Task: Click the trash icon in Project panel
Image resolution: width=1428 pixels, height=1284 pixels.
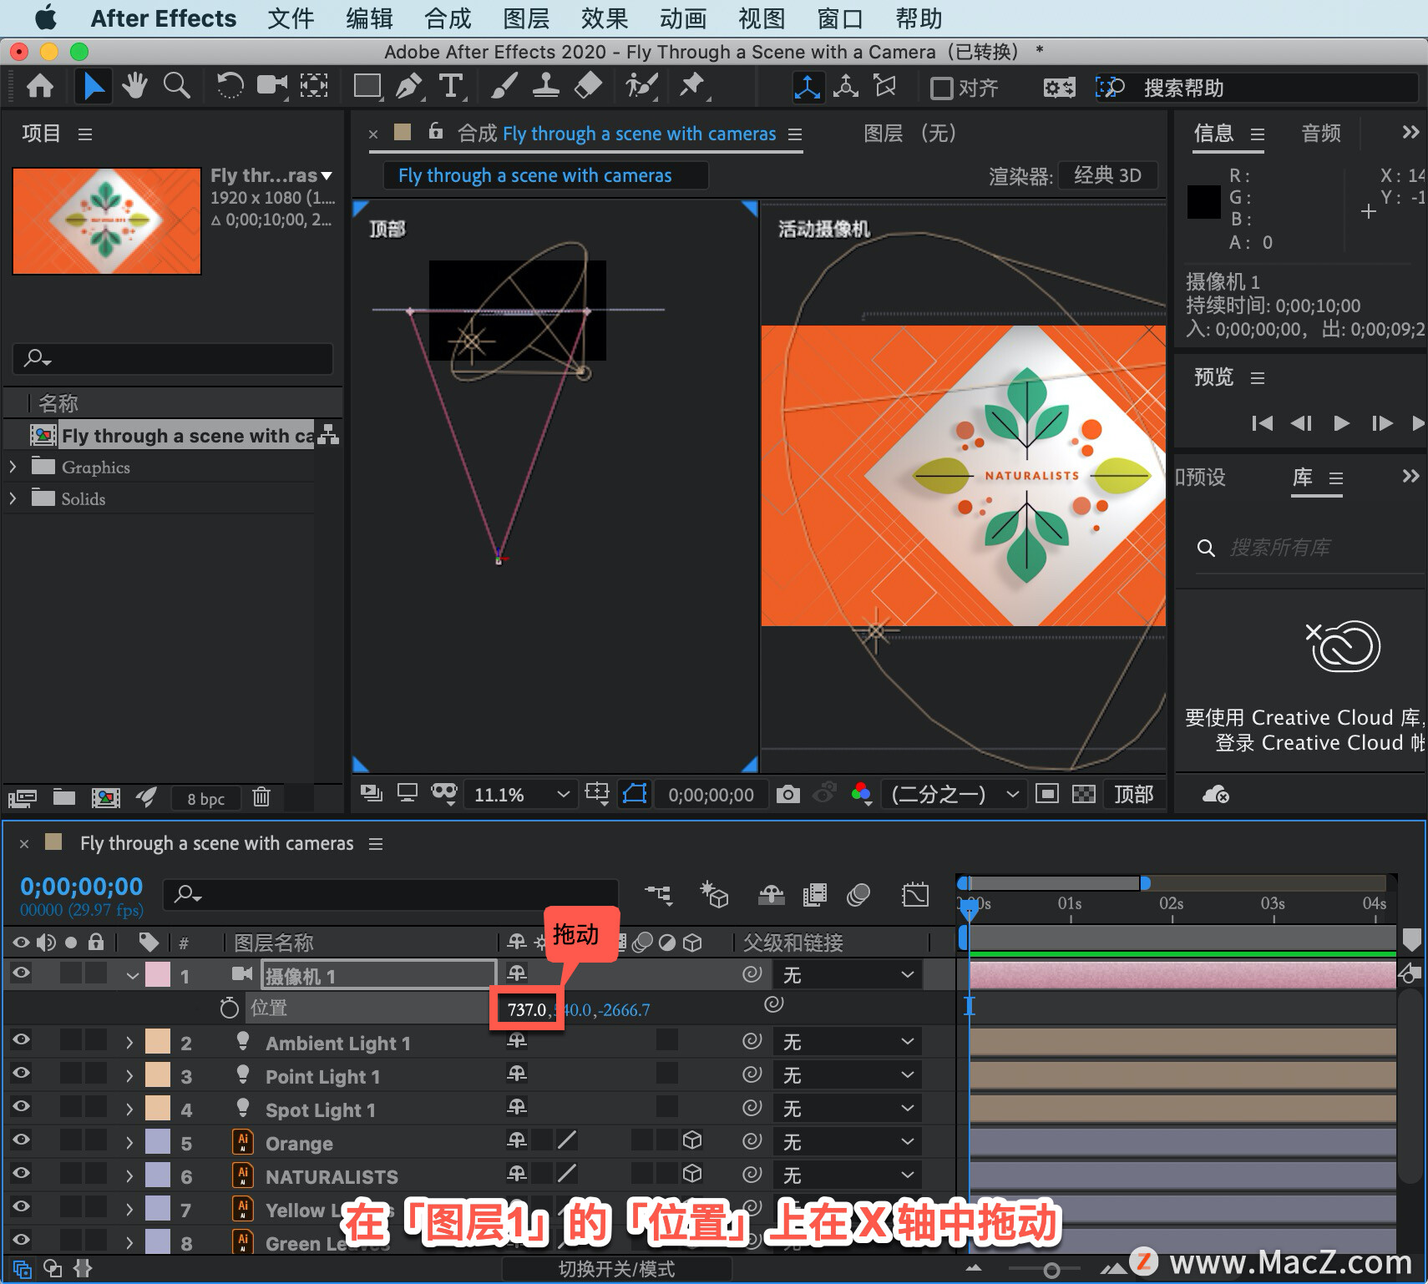Action: click(261, 797)
